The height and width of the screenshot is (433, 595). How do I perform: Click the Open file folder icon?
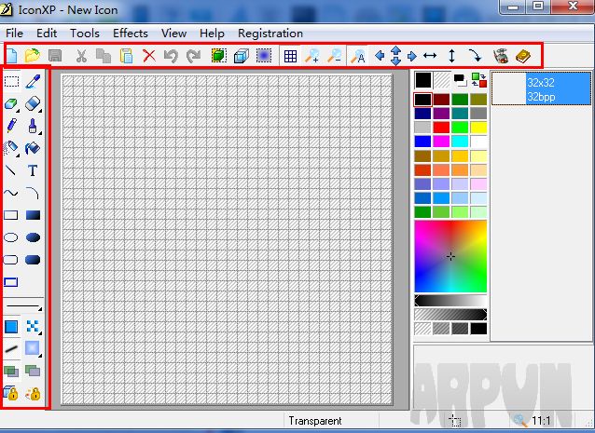point(33,56)
